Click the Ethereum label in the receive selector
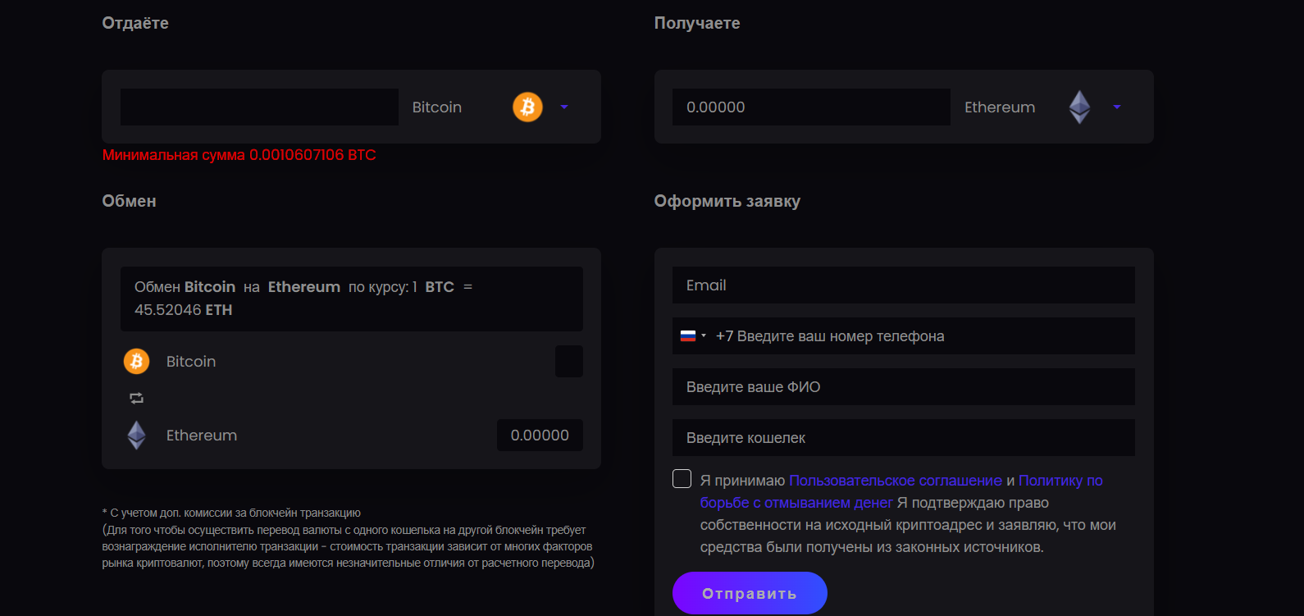The height and width of the screenshot is (616, 1304). [1000, 107]
